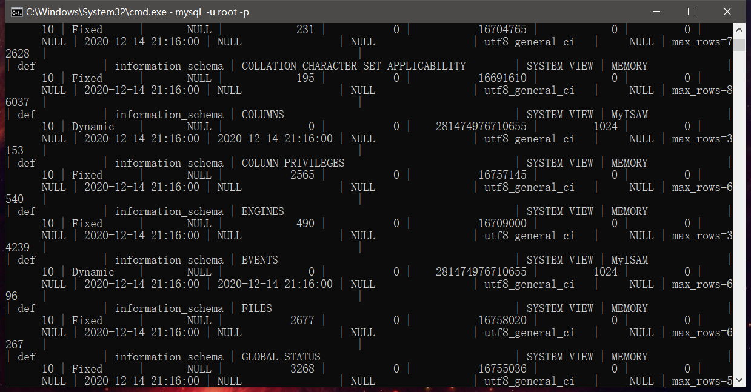Select the wrapped number 6037

coord(18,102)
